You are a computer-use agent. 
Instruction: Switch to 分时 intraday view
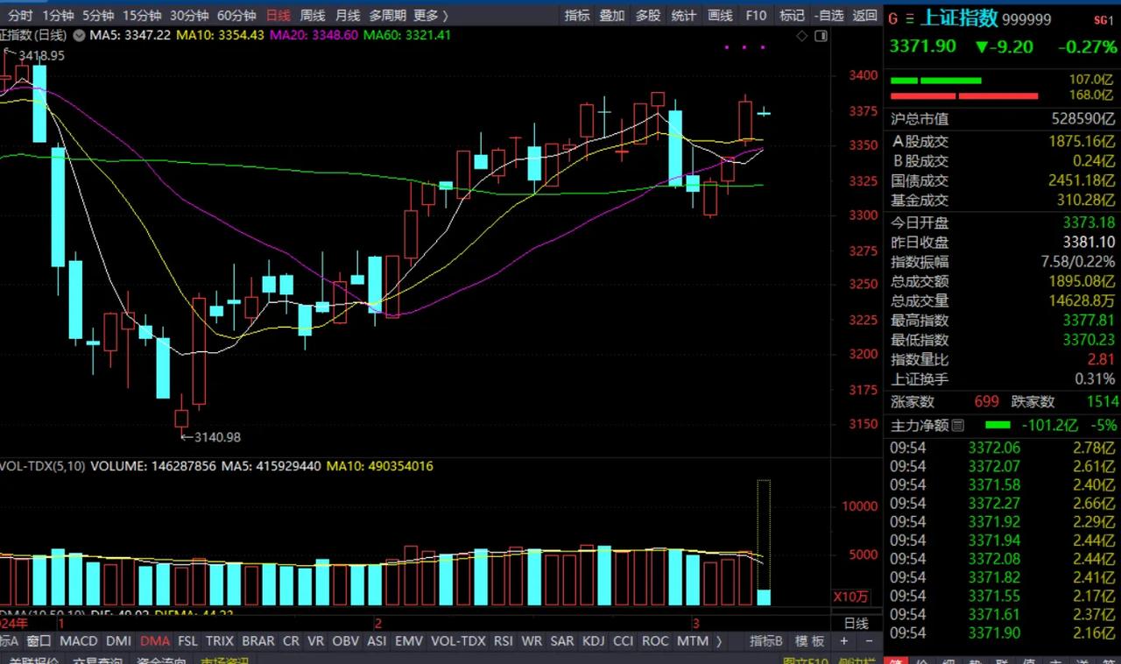tap(21, 16)
